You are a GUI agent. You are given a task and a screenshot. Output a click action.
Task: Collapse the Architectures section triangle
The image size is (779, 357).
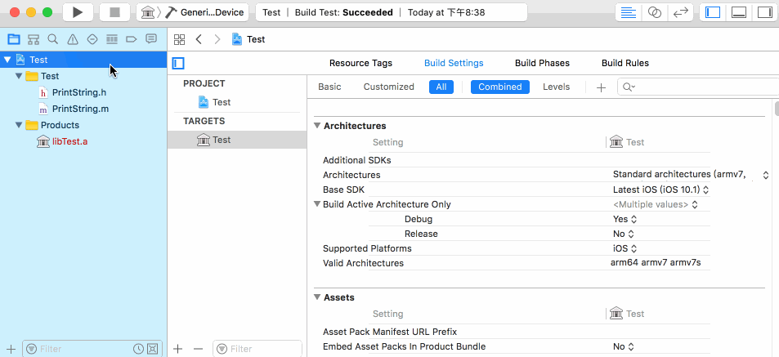317,126
